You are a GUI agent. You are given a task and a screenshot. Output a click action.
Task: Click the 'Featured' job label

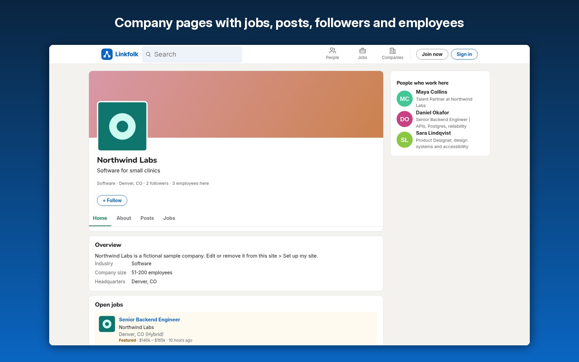coord(127,340)
